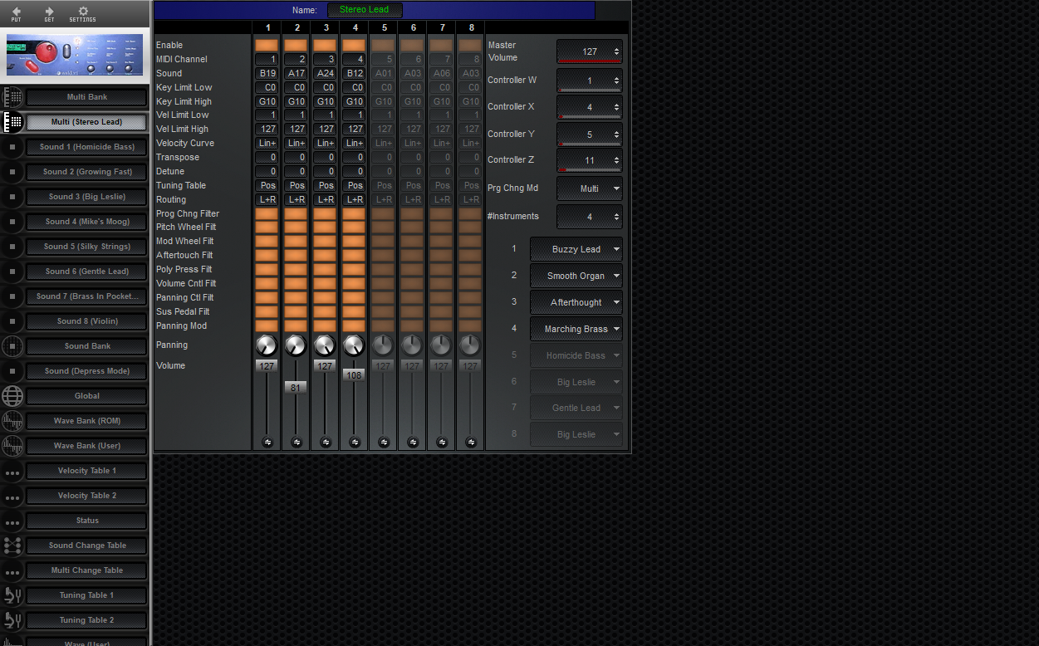Image resolution: width=1039 pixels, height=646 pixels.
Task: Click the Tuning Table 1 tuning fork icon
Action: [x=12, y=595]
